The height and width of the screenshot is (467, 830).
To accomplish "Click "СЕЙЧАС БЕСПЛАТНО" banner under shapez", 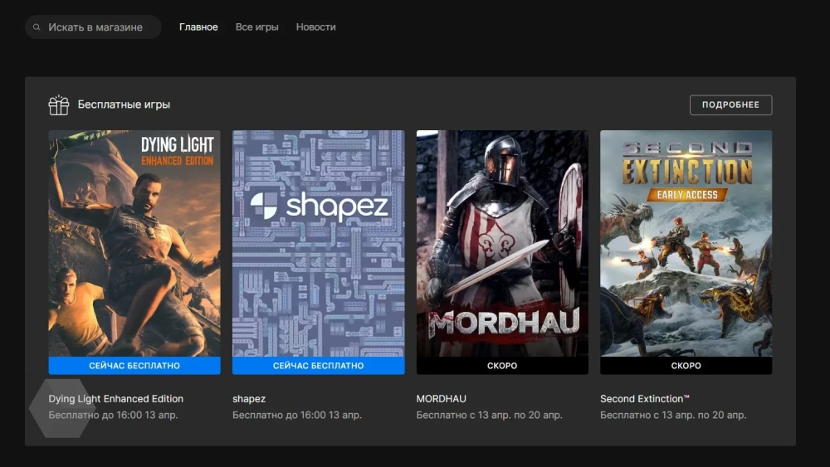I will click(x=318, y=366).
